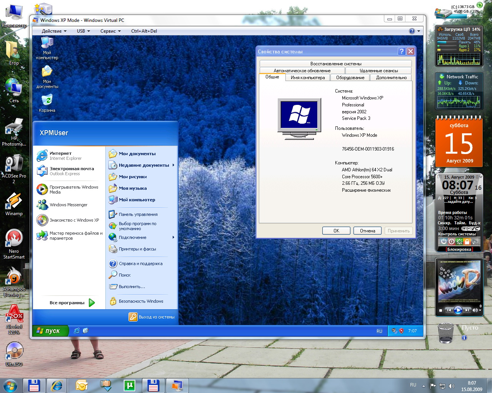
Task: Open the USB dropdown menu
Action: [x=83, y=31]
